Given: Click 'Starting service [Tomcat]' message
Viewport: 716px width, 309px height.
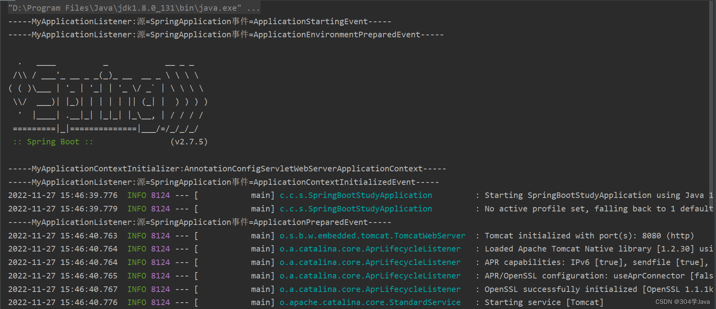Looking at the screenshot, I should coord(544,302).
